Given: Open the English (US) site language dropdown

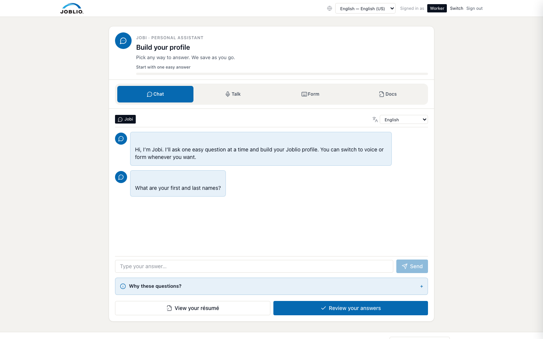Looking at the screenshot, I should 365,8.
